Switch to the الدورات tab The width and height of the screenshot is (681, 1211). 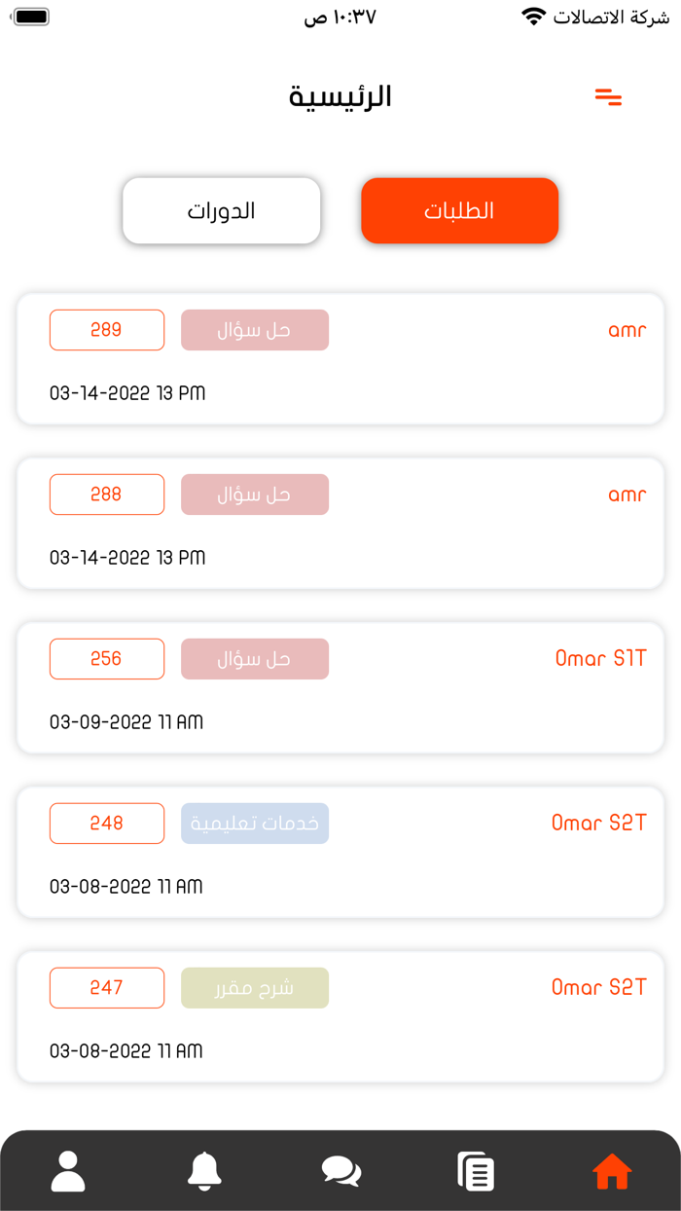(x=222, y=210)
